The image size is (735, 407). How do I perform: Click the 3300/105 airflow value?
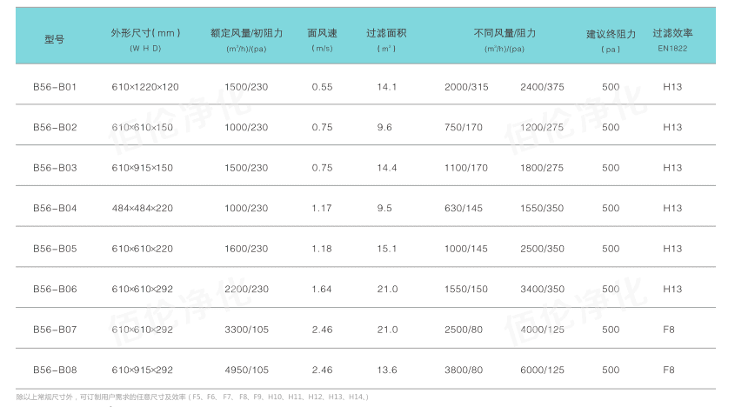246,330
